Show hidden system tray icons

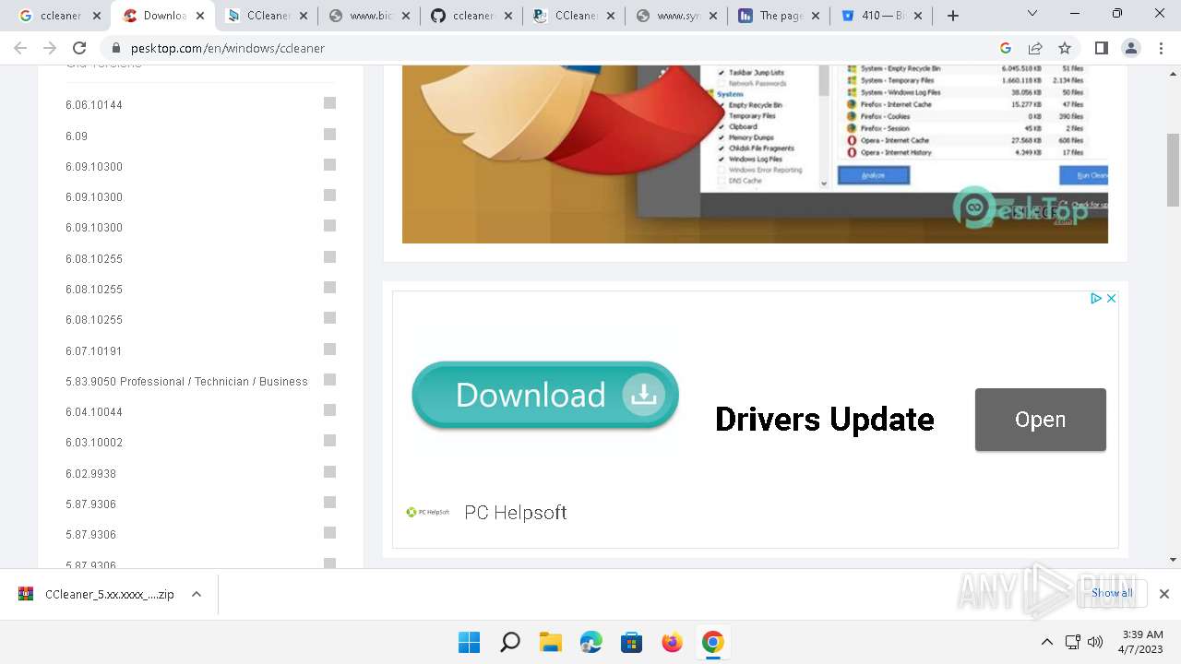coord(1046,642)
